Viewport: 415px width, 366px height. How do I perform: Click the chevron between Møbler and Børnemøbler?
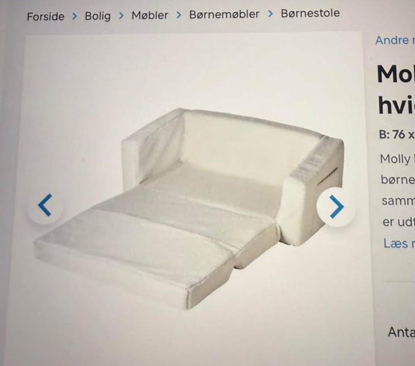179,15
